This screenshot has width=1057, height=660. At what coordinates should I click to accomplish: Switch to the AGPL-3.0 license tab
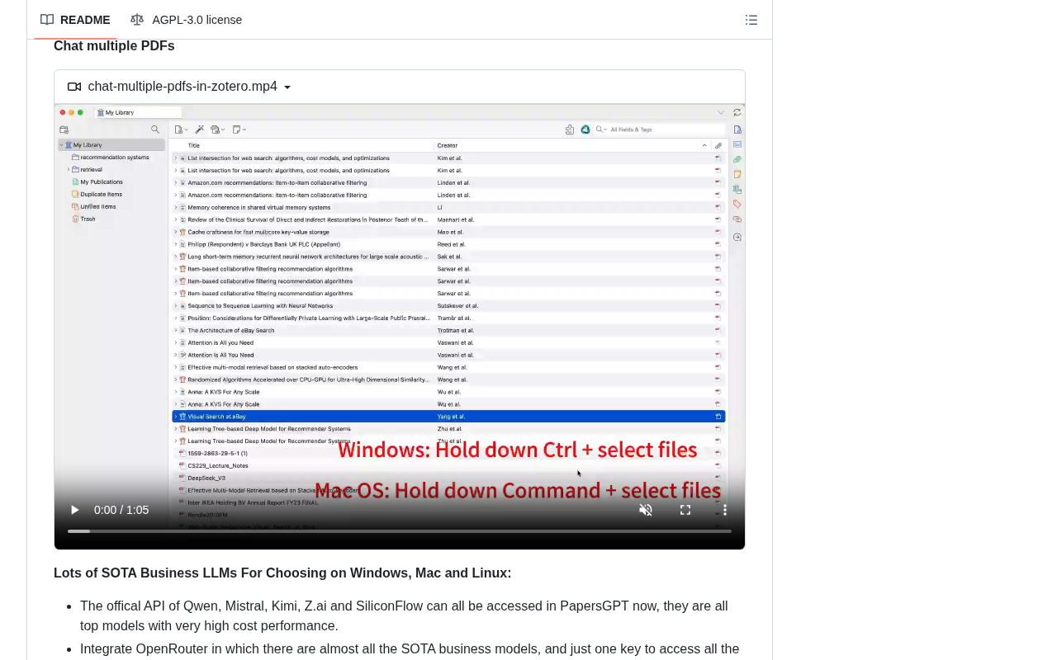point(187,20)
